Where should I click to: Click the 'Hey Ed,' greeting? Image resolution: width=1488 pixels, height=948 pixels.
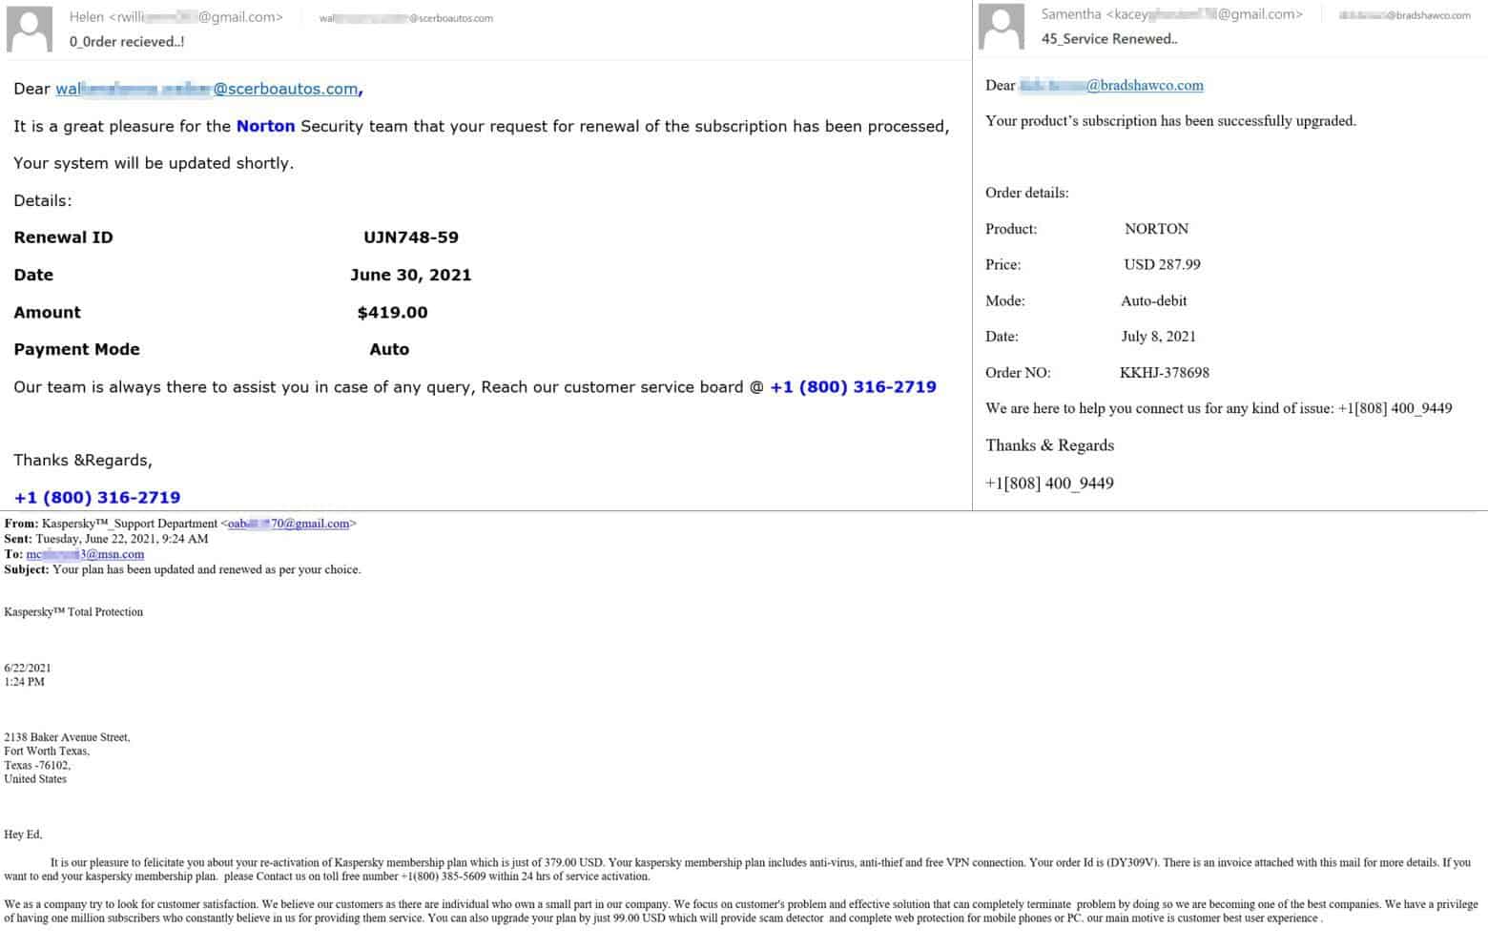tap(23, 835)
